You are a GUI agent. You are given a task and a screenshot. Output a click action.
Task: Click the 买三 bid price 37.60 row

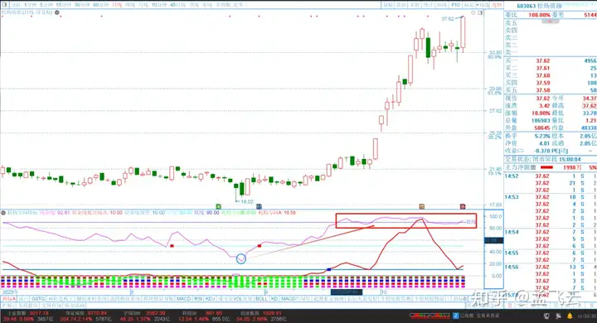(551, 75)
